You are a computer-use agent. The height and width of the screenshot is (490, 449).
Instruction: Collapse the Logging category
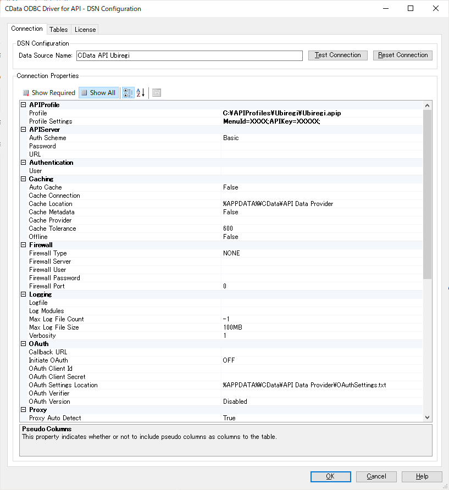click(24, 294)
